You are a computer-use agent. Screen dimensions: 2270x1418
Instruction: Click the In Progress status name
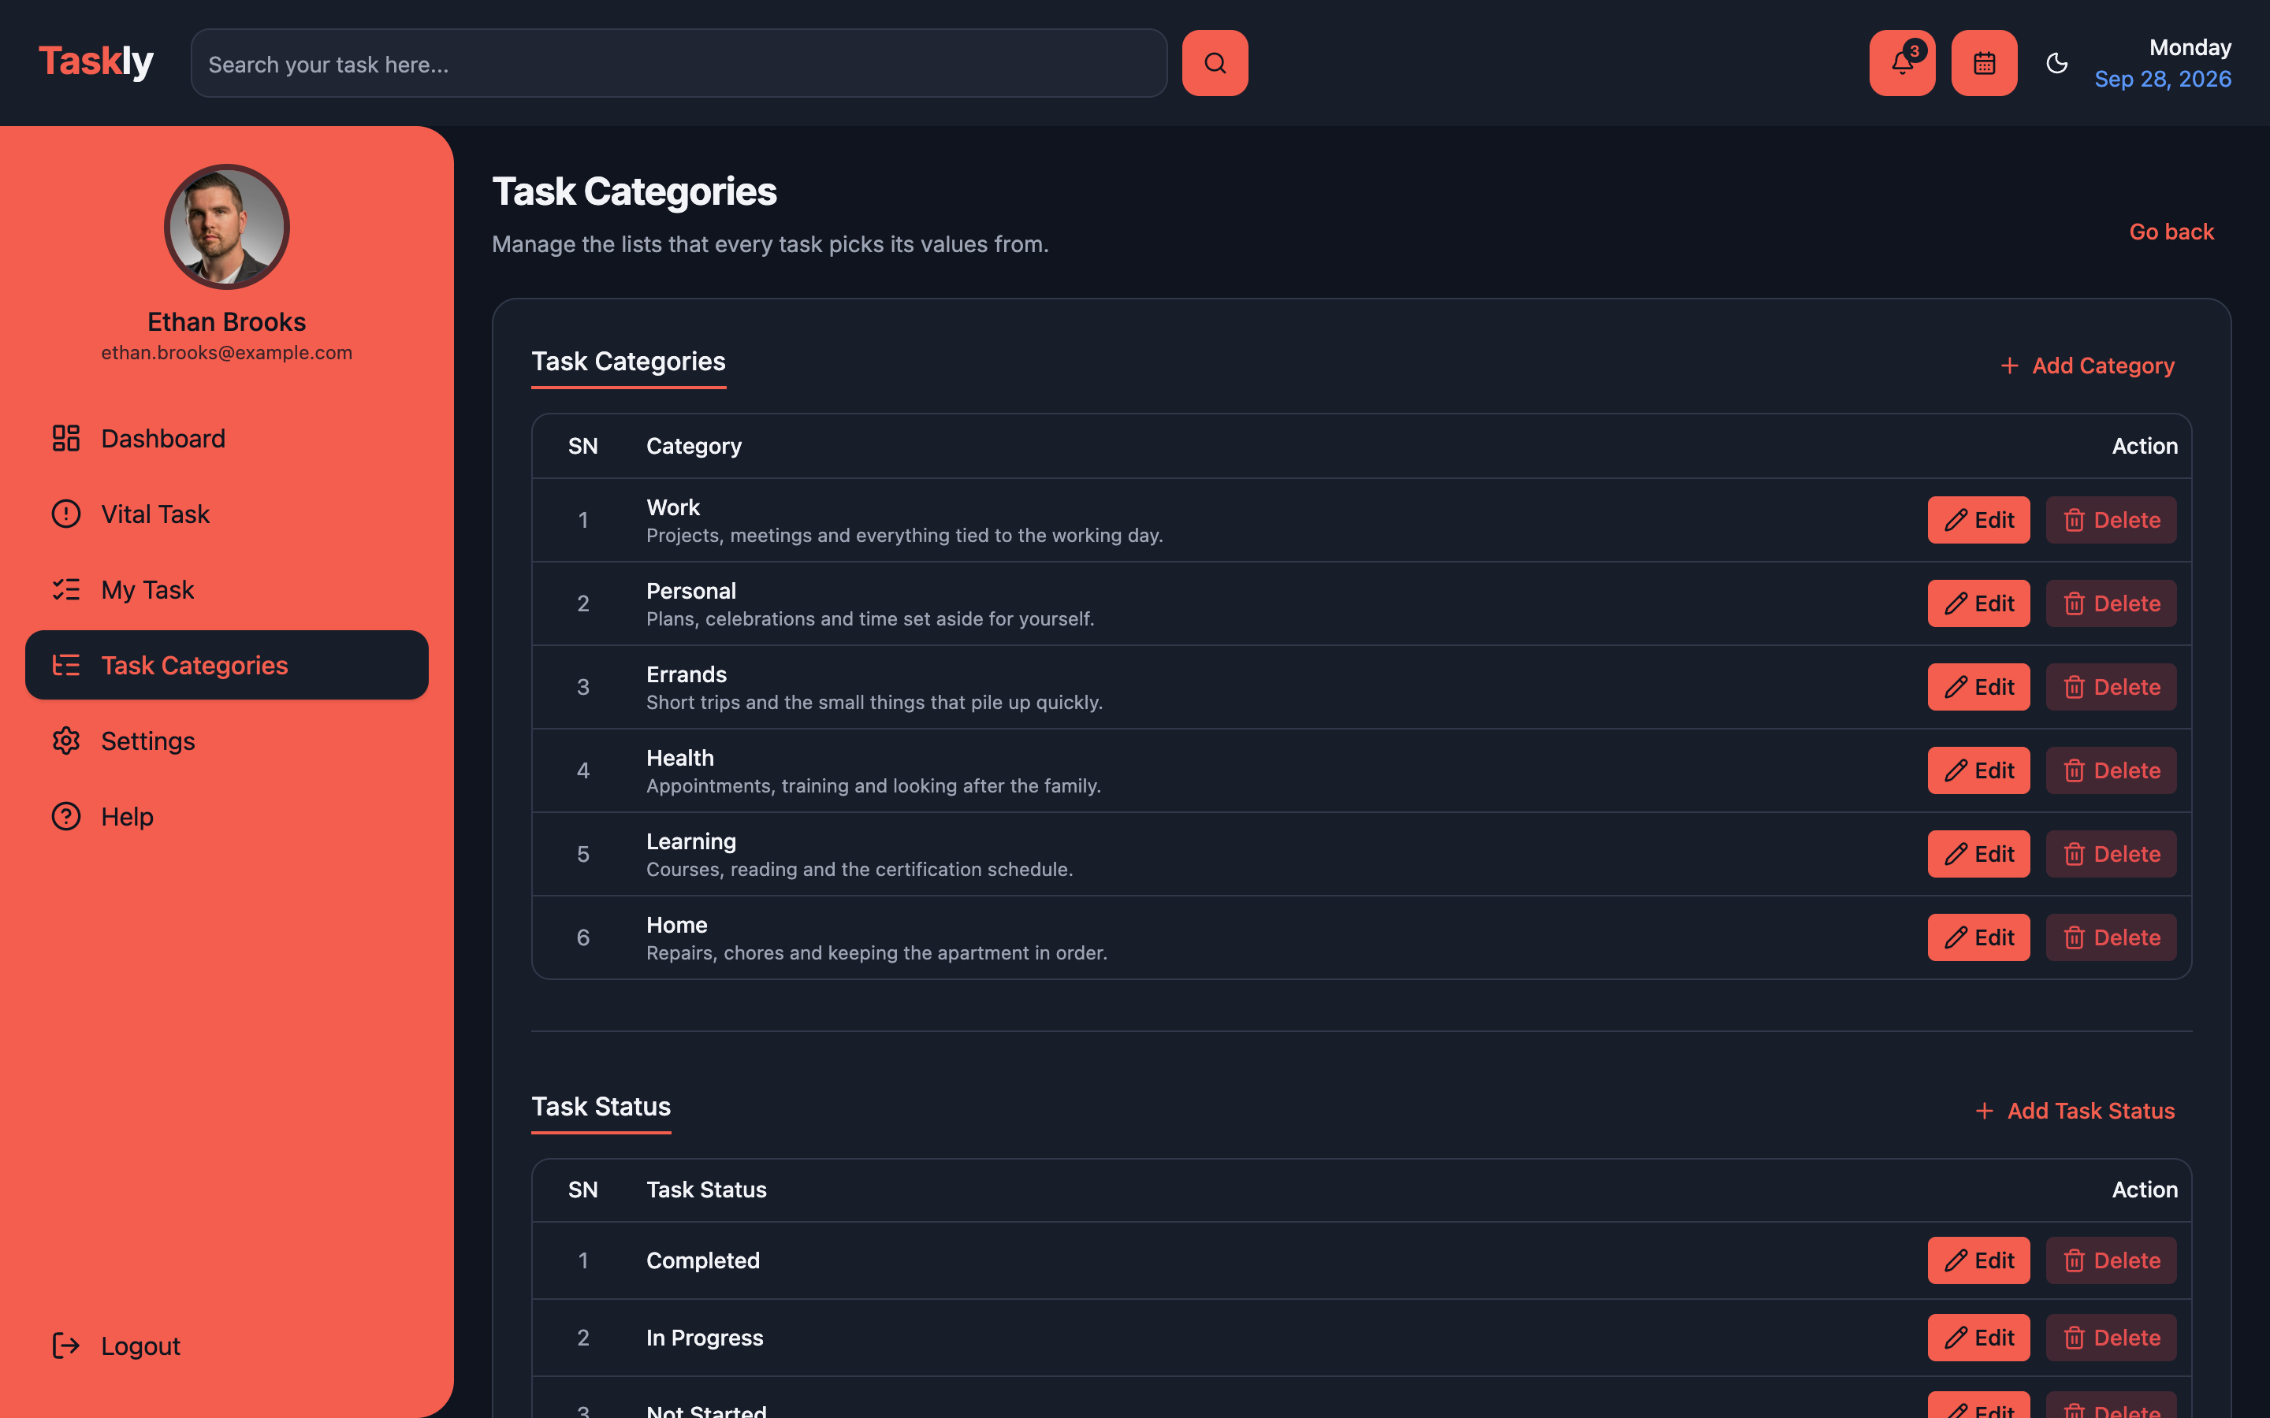click(x=705, y=1338)
